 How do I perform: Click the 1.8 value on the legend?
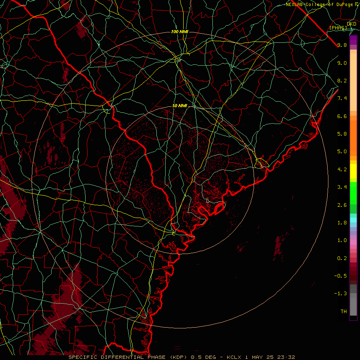point(342,223)
